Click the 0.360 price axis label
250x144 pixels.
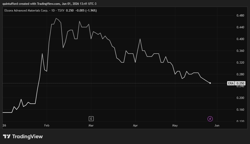tap(240, 51)
